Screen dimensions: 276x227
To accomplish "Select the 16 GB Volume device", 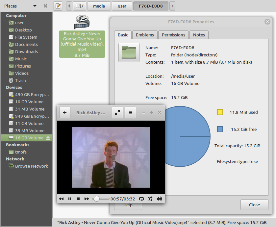I will pyautogui.click(x=26, y=138).
